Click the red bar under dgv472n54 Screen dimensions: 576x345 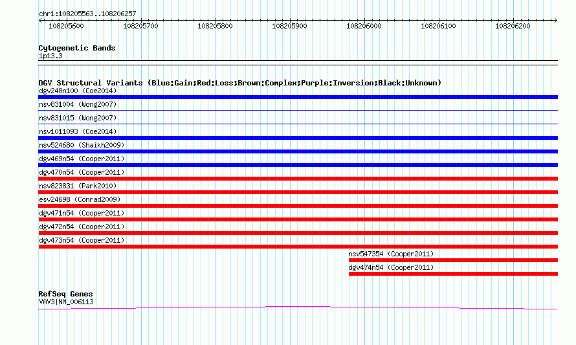[x=298, y=233]
